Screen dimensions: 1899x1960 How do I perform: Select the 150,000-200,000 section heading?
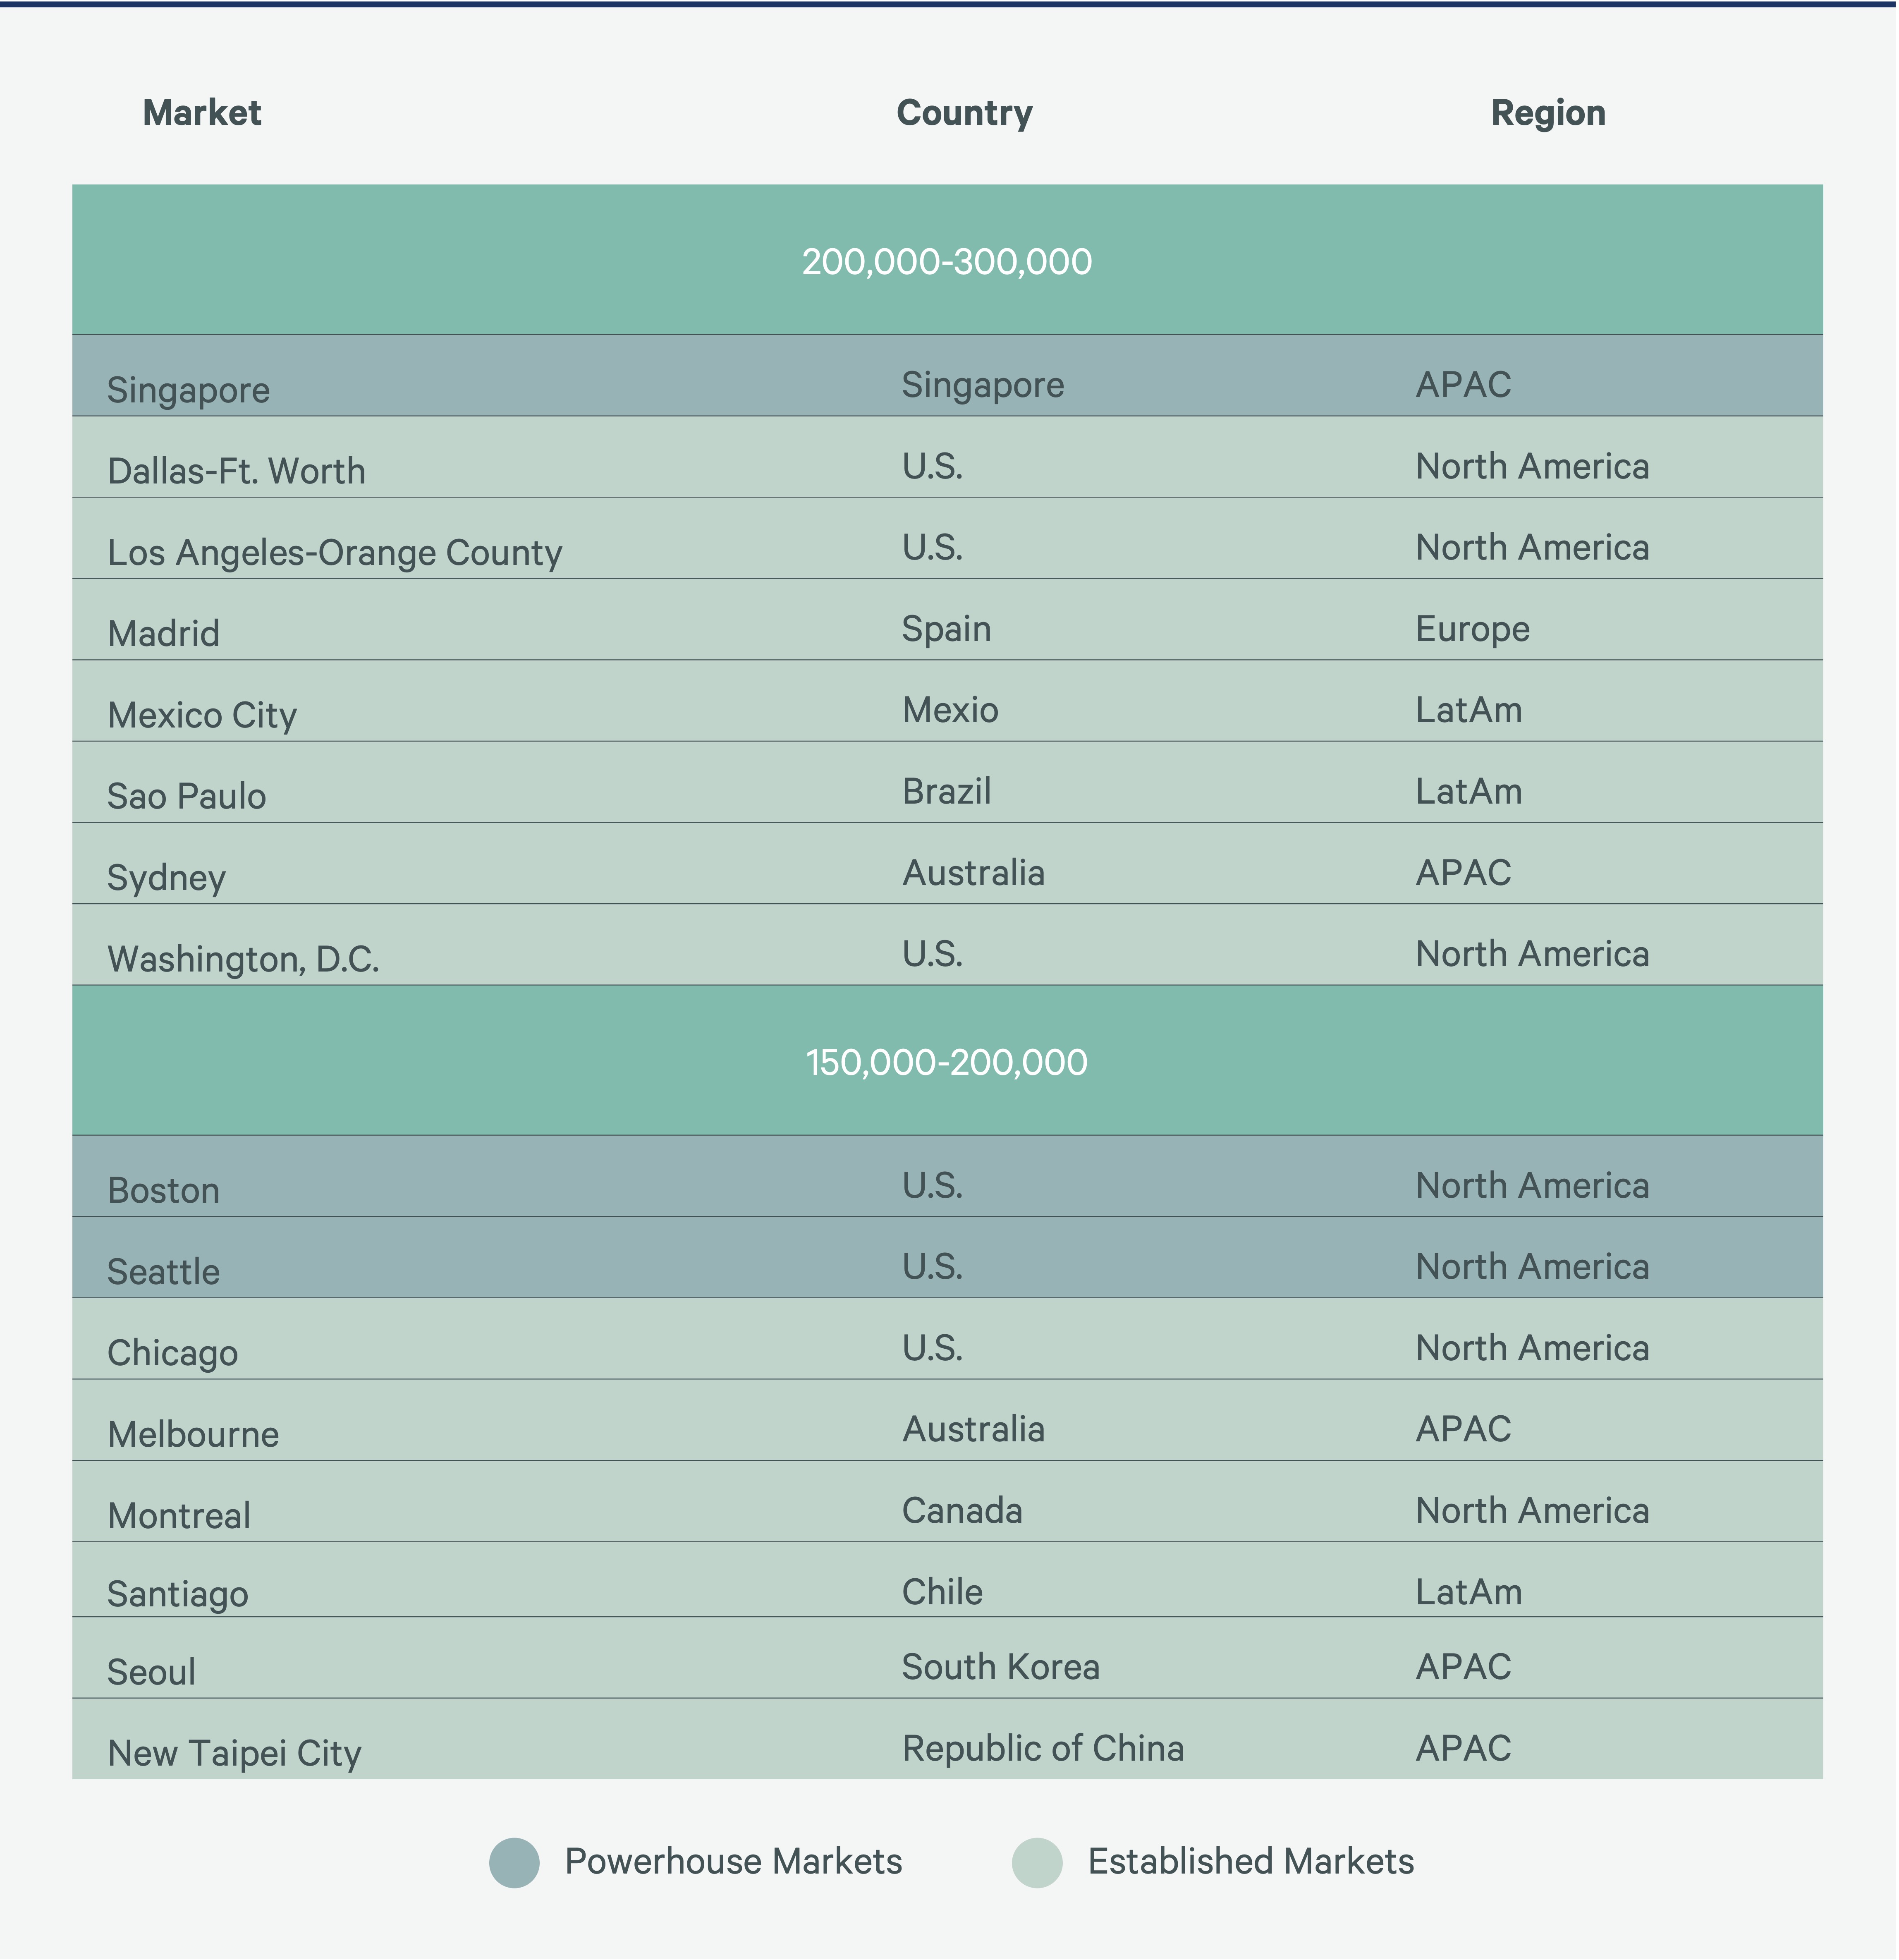(947, 1062)
